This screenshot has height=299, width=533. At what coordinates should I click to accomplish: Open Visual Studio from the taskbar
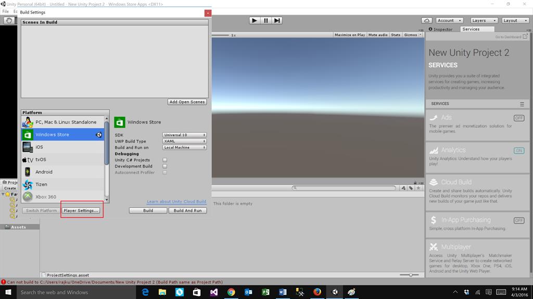point(214,292)
